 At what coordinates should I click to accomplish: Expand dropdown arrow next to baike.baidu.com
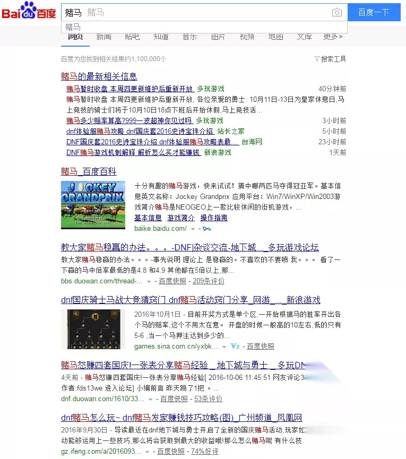pyautogui.click(x=193, y=229)
